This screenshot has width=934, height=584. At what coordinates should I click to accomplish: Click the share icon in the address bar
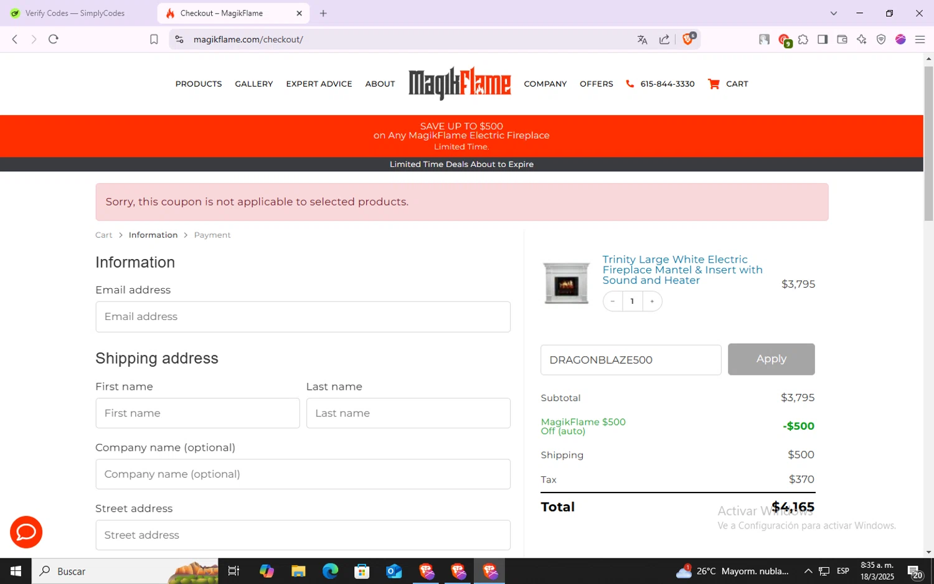(664, 39)
